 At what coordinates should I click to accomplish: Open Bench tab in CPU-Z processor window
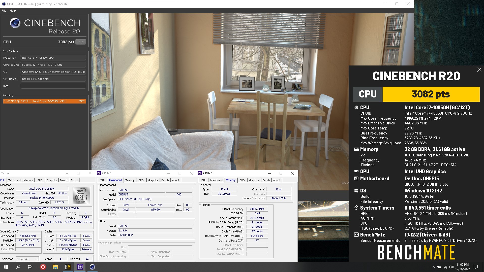click(x=64, y=180)
